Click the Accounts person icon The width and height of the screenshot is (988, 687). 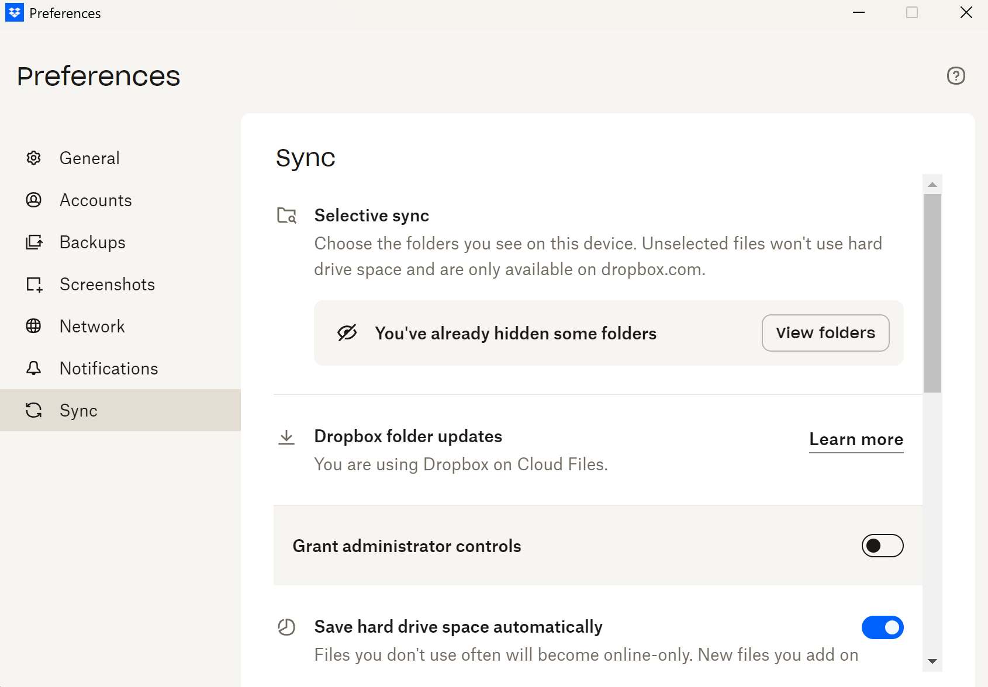(34, 200)
